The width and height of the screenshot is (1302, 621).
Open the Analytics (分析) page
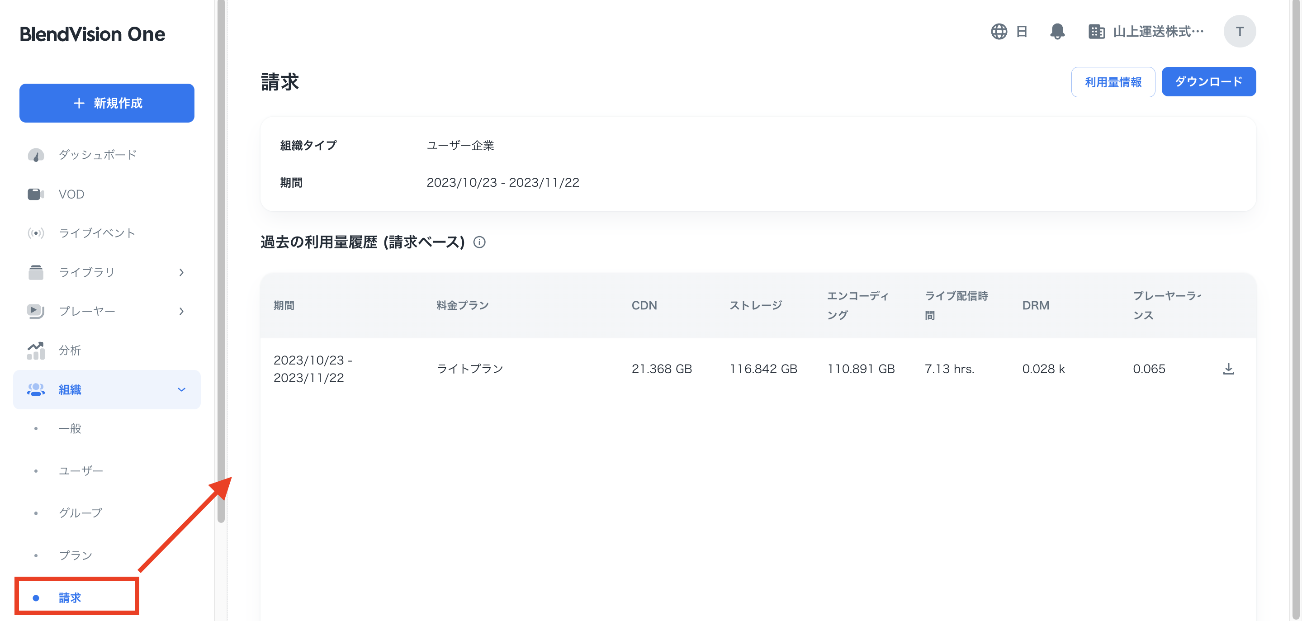[x=70, y=350]
